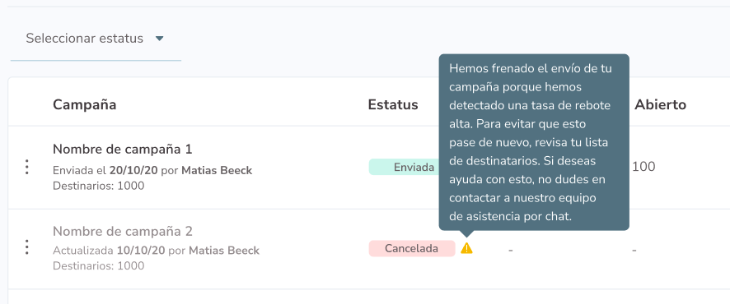
Task: Click Destinarios: 1000 under campaña 1
Action: click(98, 187)
